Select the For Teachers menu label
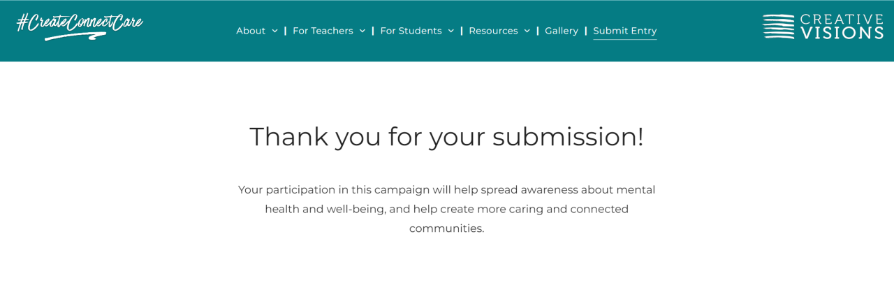Viewport: 894px width, 299px height. click(323, 31)
